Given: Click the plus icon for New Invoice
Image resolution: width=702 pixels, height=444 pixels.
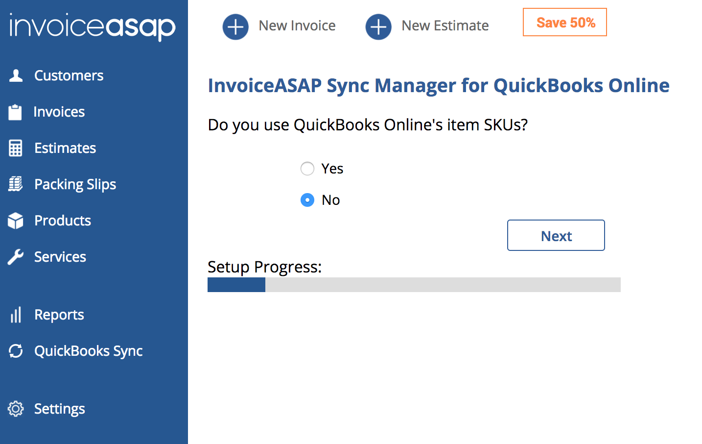Looking at the screenshot, I should pos(235,26).
